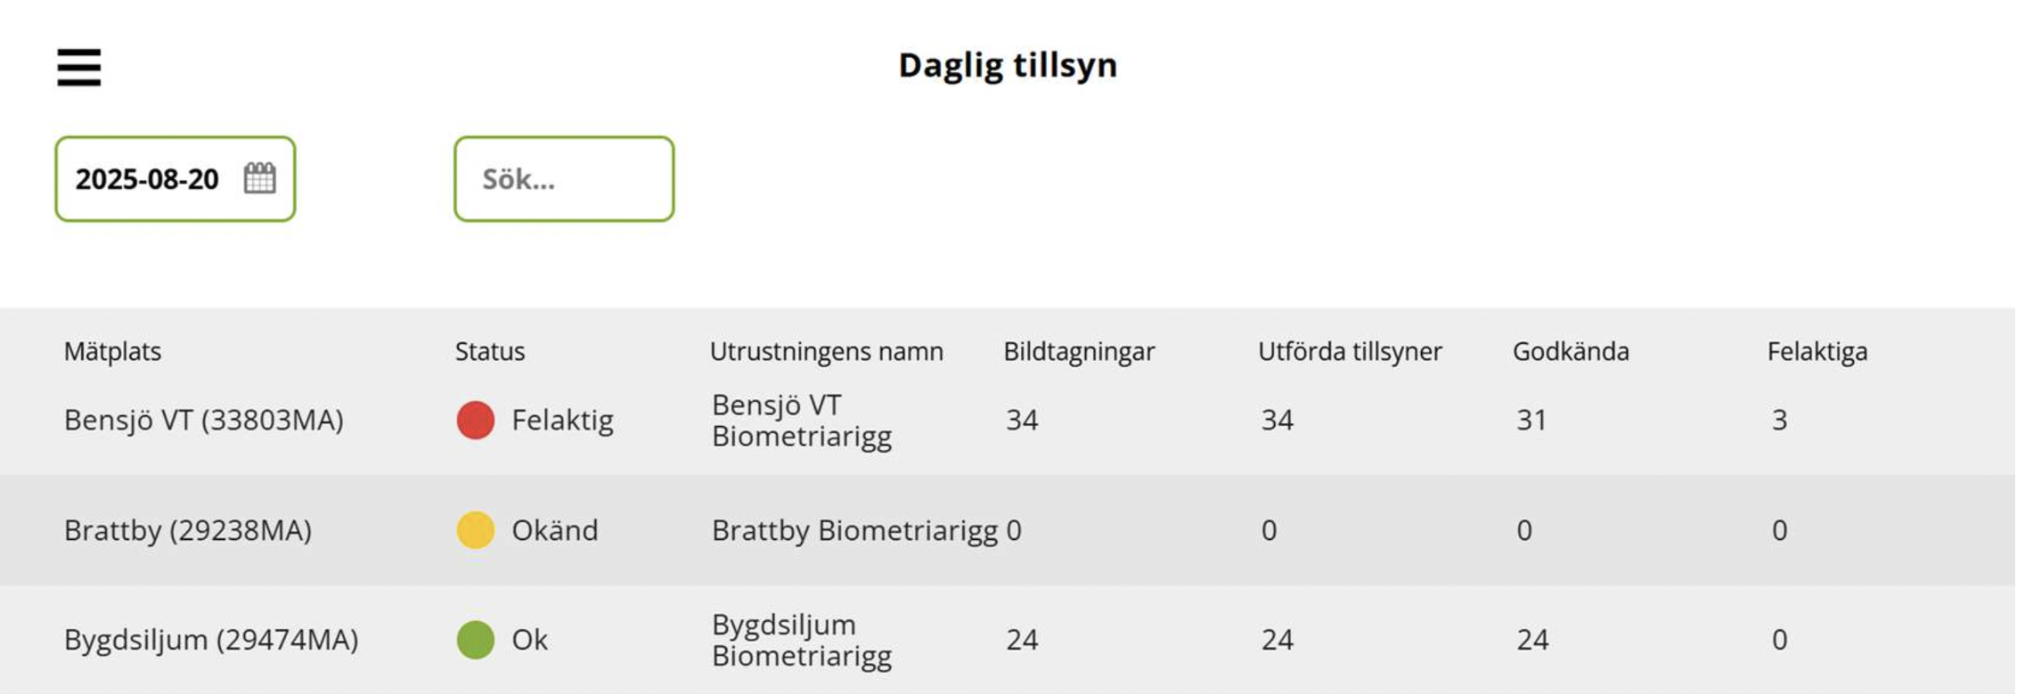
Task: Open Bygdsiljum (29474MA) row
Action: tap(1008, 640)
